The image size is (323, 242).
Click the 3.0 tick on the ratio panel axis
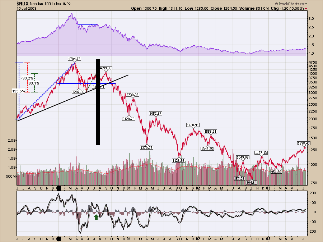(x=311, y=19)
